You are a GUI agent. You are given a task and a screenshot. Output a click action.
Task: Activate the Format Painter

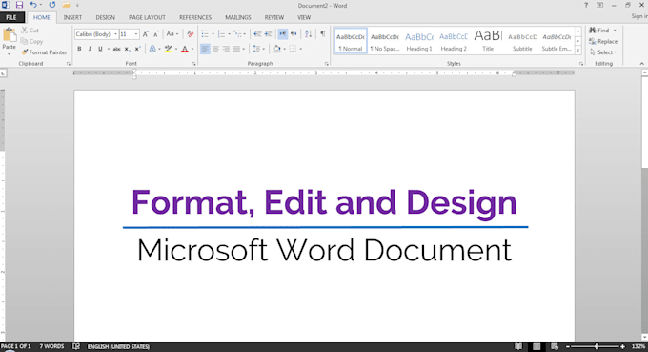tap(44, 52)
